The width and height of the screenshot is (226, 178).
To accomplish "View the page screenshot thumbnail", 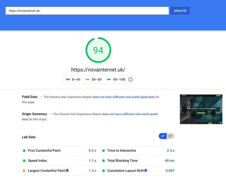I will (201, 109).
